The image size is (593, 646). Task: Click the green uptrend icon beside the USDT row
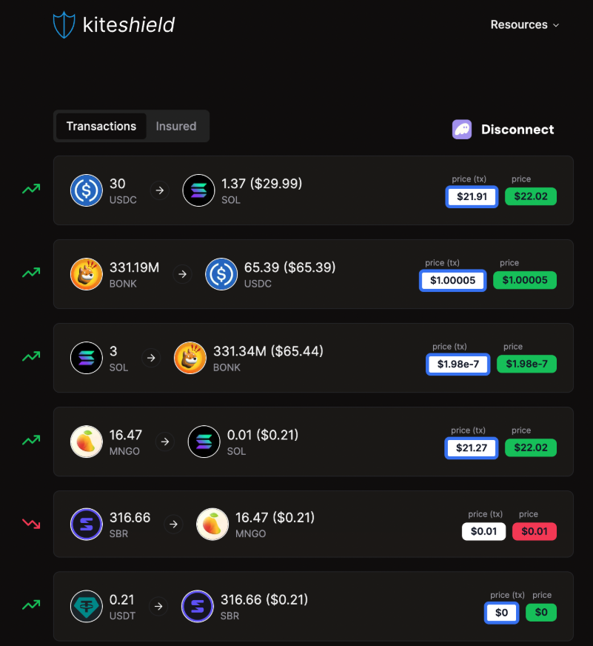click(31, 605)
